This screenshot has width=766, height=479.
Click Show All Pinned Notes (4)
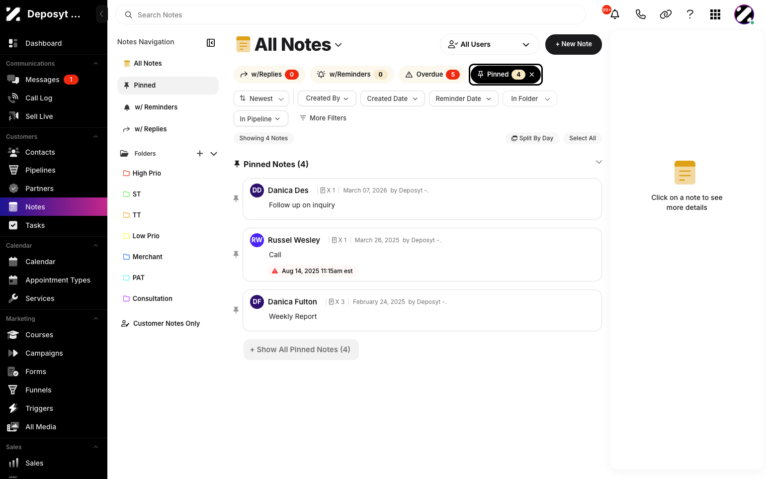pyautogui.click(x=301, y=350)
